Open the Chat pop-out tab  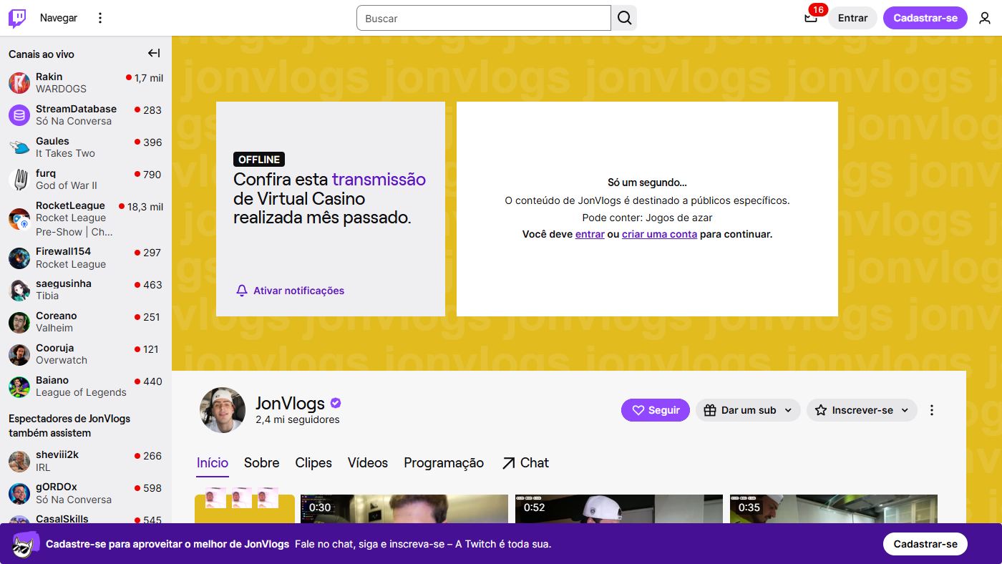(525, 463)
